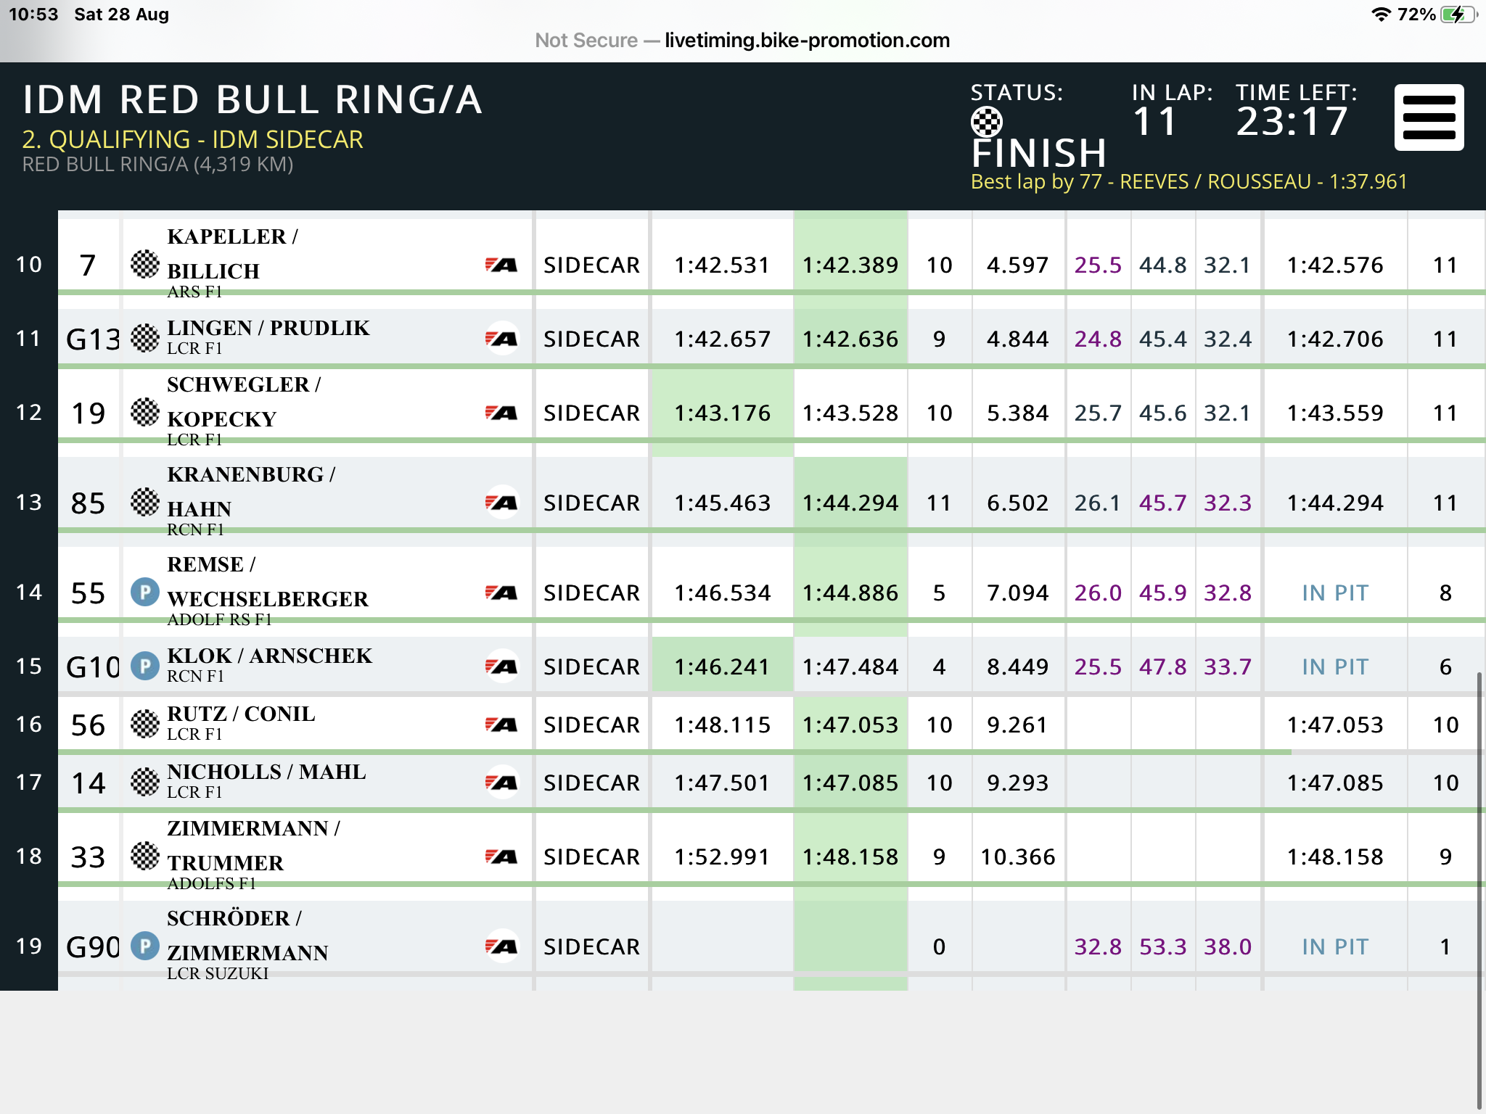The image size is (1486, 1114).
Task: Select the IDM RED BULL RING/A title
Action: [x=253, y=99]
